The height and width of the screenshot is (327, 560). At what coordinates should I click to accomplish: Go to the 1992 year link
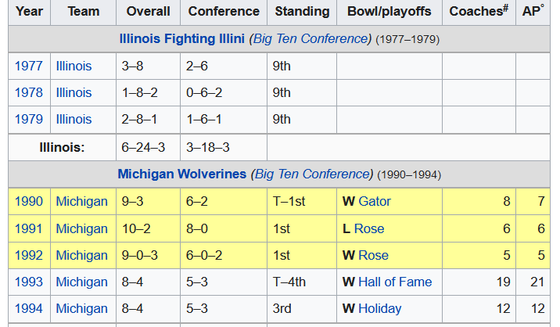(28, 255)
